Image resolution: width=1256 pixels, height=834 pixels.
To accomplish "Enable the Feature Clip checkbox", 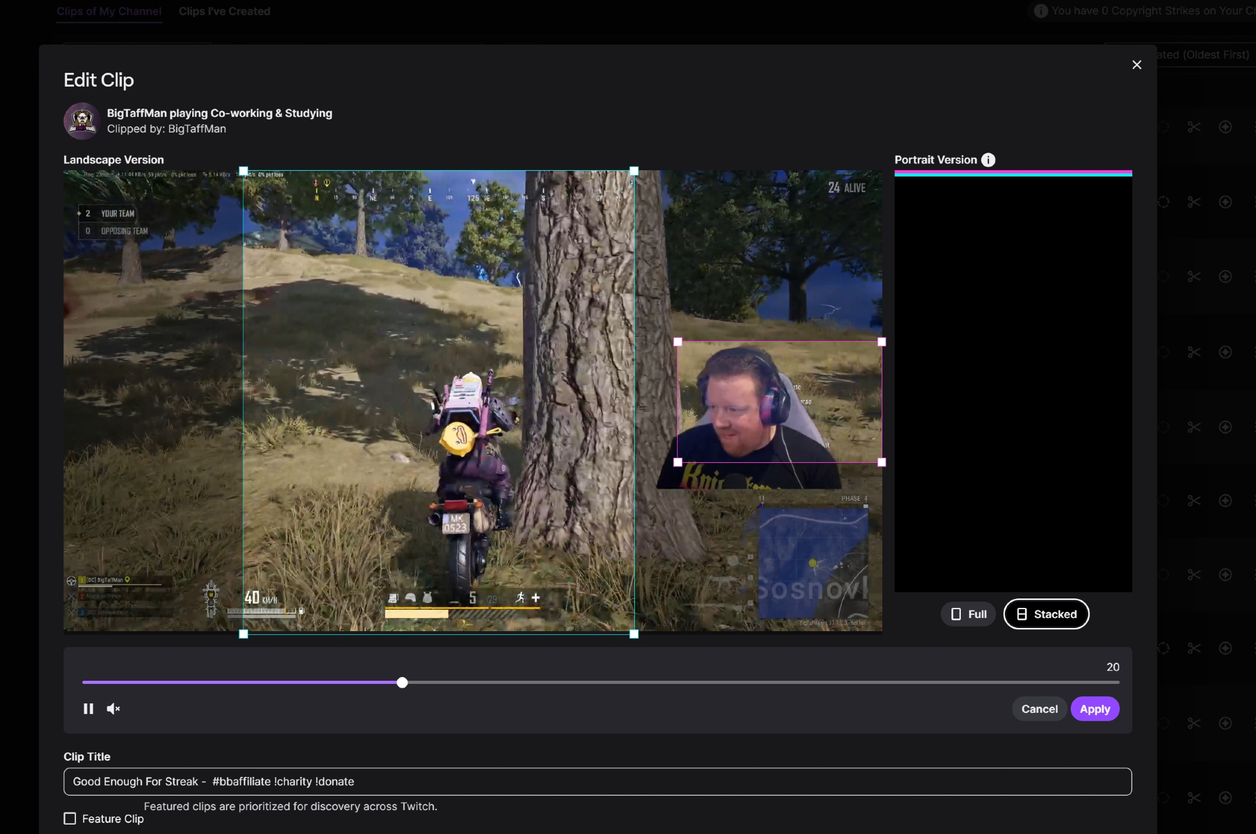I will point(70,818).
